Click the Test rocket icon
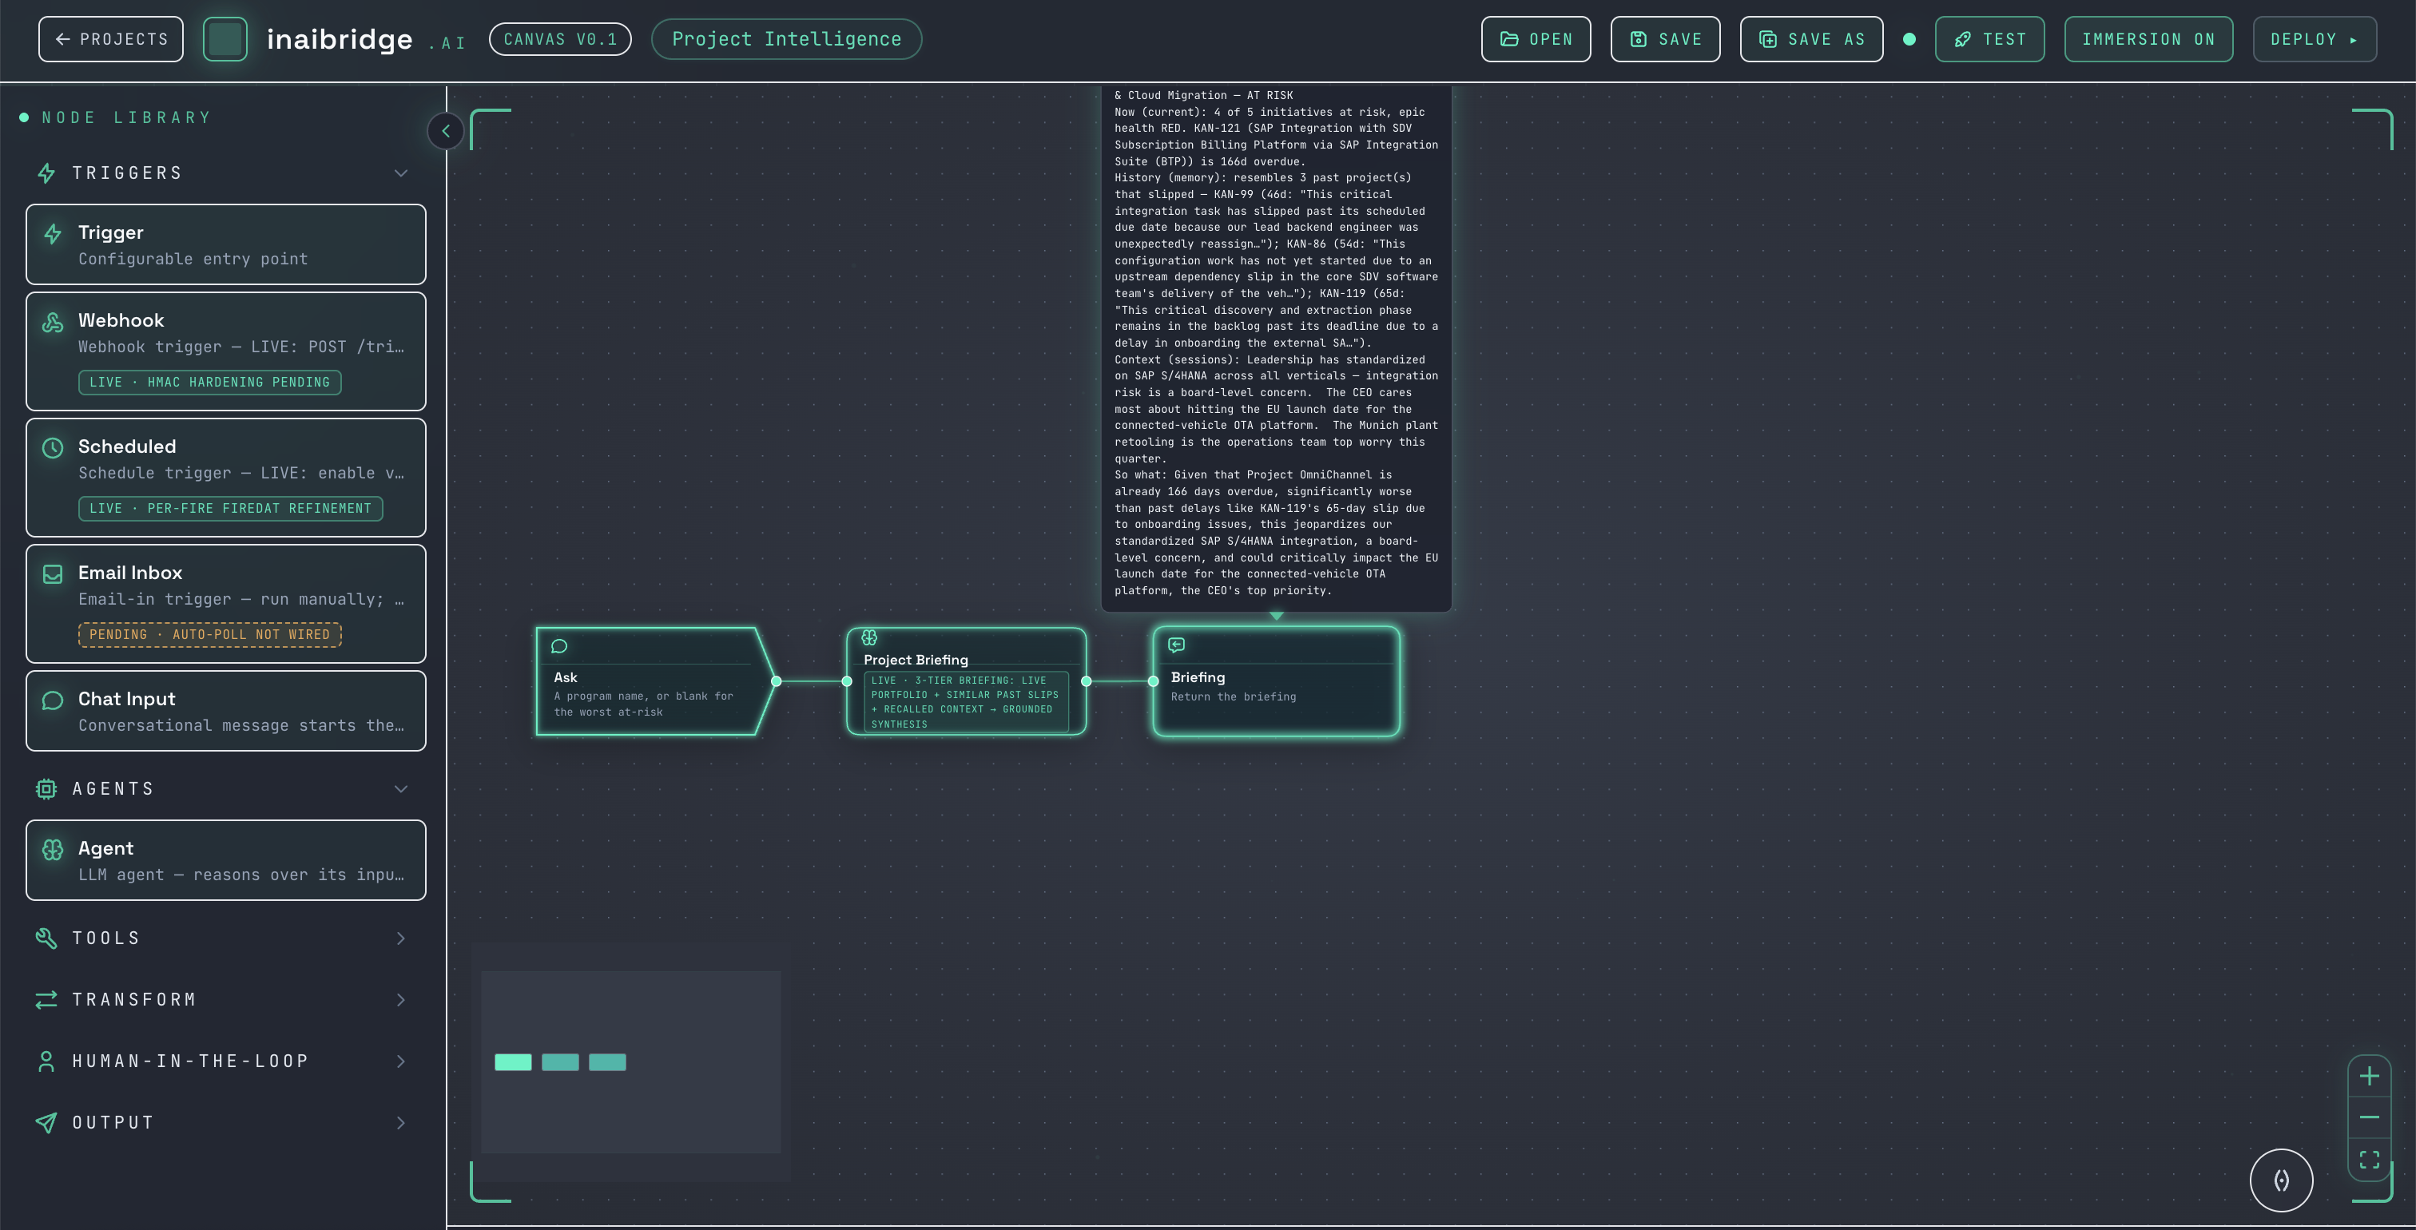The height and width of the screenshot is (1230, 2416). 1962,39
